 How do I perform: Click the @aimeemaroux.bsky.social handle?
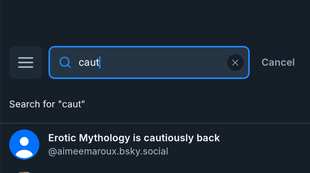[108, 151]
